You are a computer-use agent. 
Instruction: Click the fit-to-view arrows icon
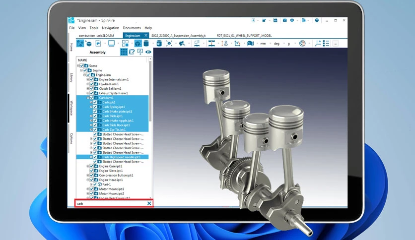click(x=169, y=43)
